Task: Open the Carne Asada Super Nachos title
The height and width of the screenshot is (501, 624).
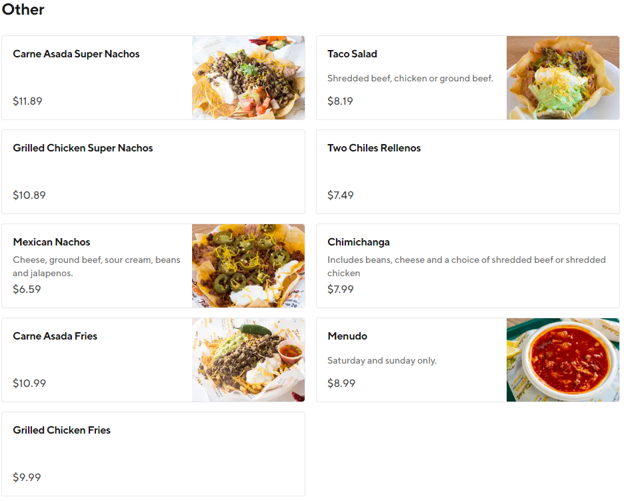Action: (x=76, y=54)
